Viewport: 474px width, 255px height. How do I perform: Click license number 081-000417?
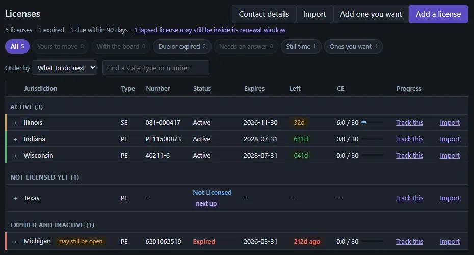tap(163, 123)
